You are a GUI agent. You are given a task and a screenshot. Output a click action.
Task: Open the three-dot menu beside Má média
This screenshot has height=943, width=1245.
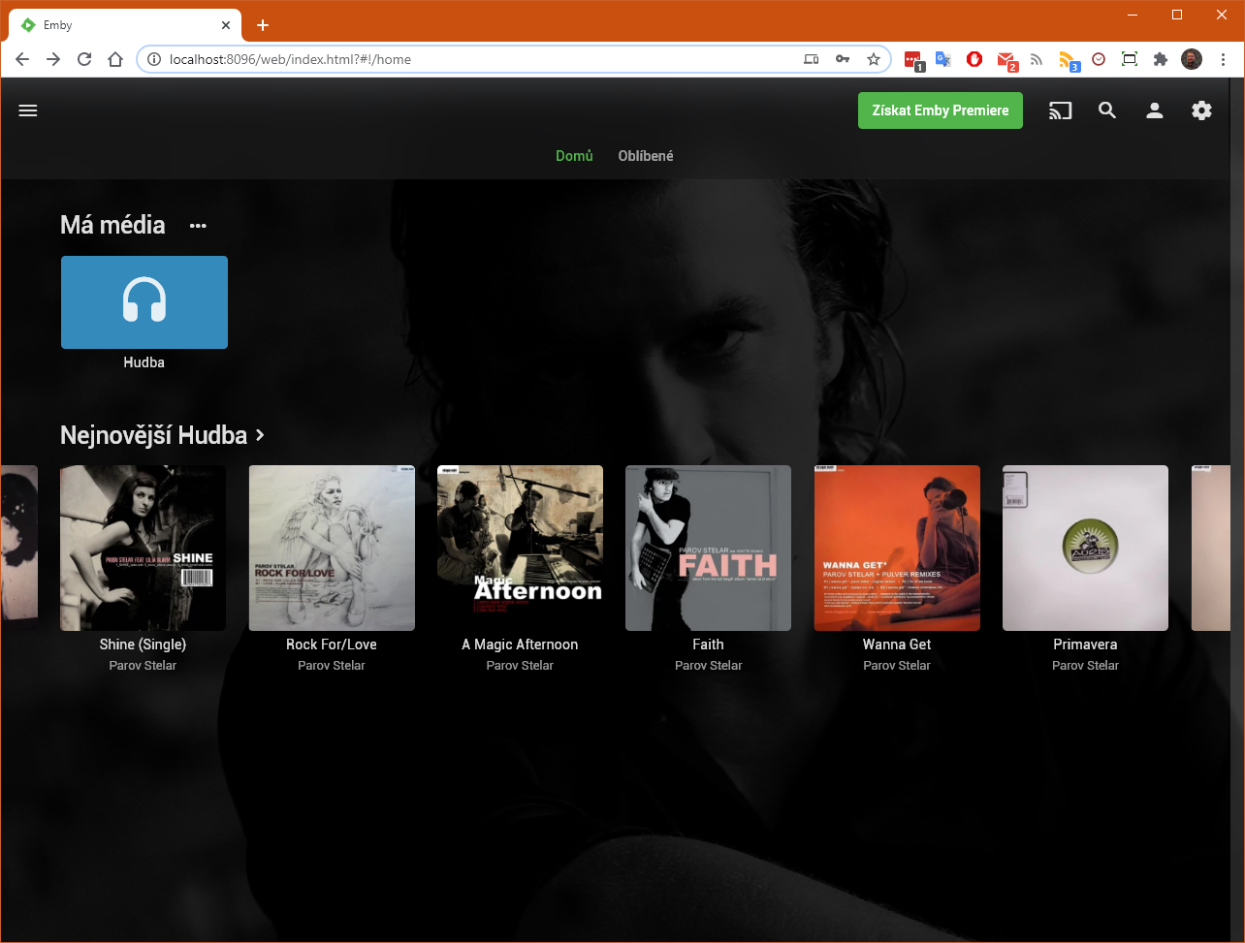pos(198,226)
